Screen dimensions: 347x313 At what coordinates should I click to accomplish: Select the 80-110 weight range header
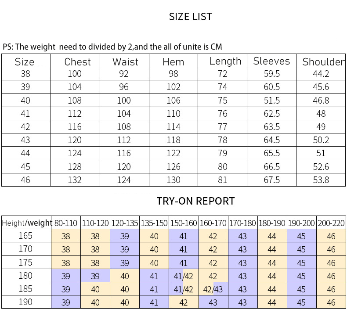pos(66,223)
